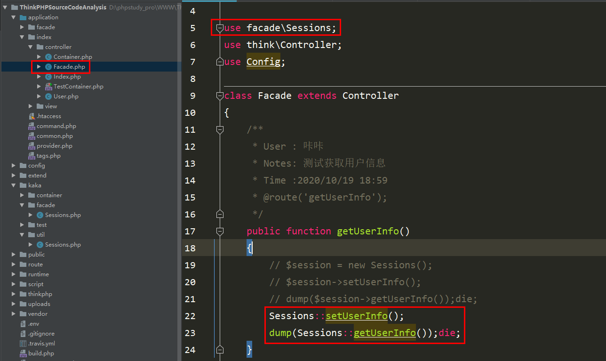Click the build.php file icon
This screenshot has height=361, width=606.
[23, 353]
